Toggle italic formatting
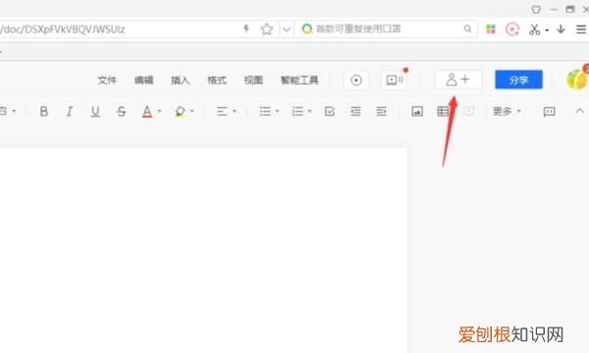This screenshot has height=353, width=589. coord(69,112)
